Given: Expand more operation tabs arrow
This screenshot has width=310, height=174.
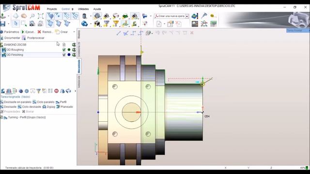Looking at the screenshot, I should (75, 91).
